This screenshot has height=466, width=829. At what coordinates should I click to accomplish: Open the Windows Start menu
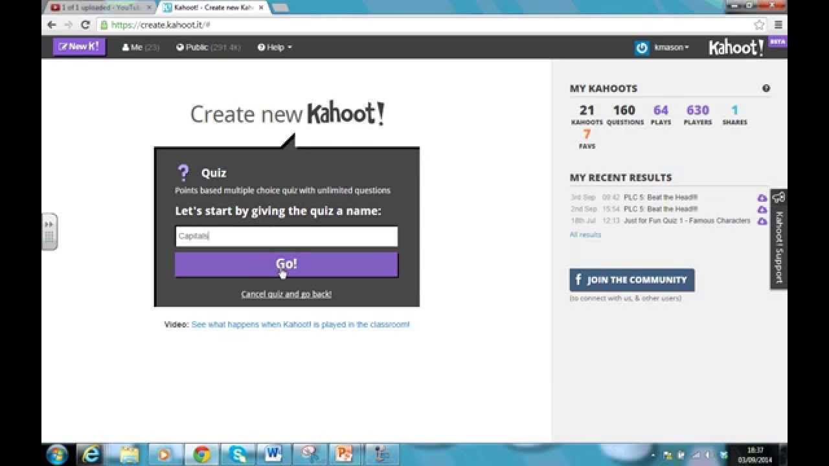(57, 454)
